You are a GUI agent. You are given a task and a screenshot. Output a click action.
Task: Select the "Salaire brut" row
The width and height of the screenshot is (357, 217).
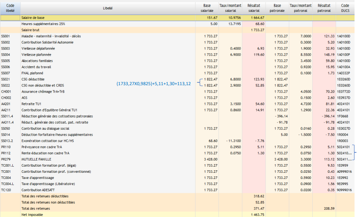pyautogui.click(x=31, y=30)
